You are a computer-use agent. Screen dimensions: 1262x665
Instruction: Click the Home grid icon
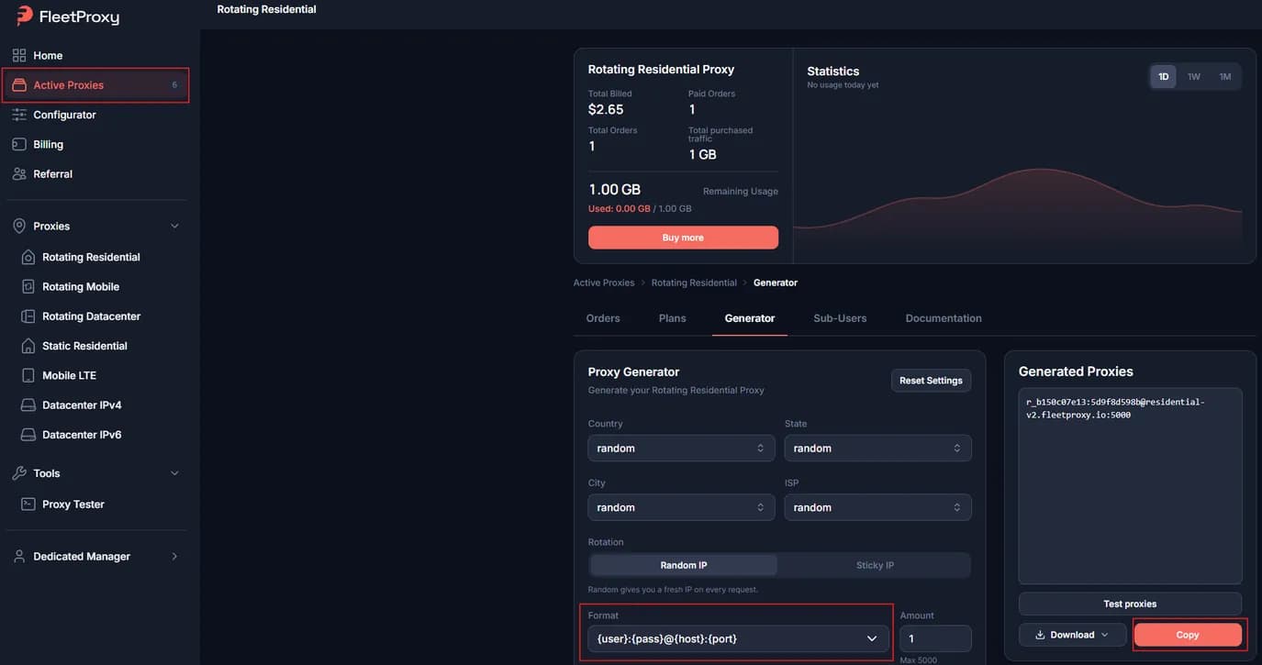click(19, 55)
